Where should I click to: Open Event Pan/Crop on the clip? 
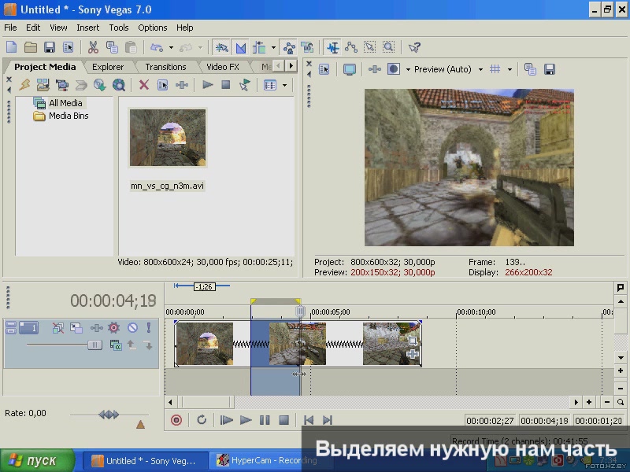pos(413,341)
